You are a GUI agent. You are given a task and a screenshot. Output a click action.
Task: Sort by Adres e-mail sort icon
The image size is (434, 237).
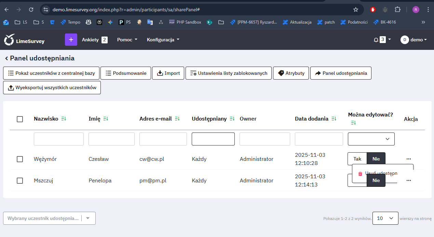click(x=177, y=119)
